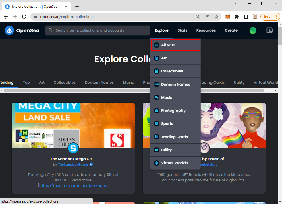Click the OpenSea wordmark text

(28, 30)
